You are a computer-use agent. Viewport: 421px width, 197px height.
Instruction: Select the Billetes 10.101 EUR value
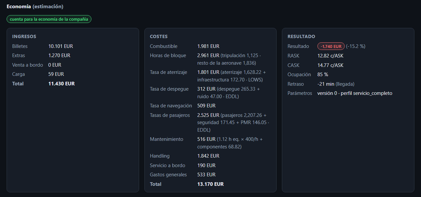[x=61, y=46]
